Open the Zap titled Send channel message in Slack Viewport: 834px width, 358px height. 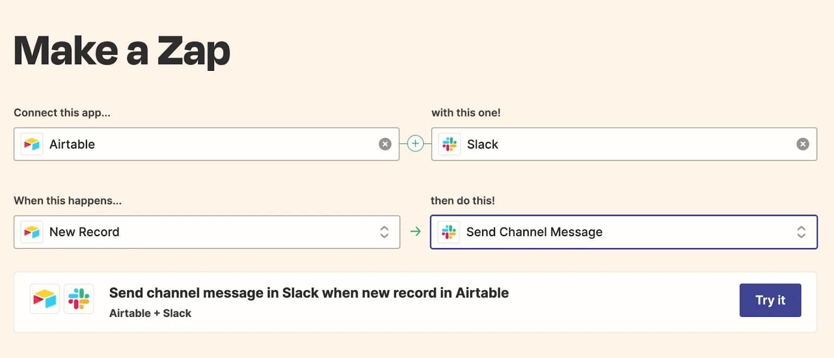click(x=309, y=293)
